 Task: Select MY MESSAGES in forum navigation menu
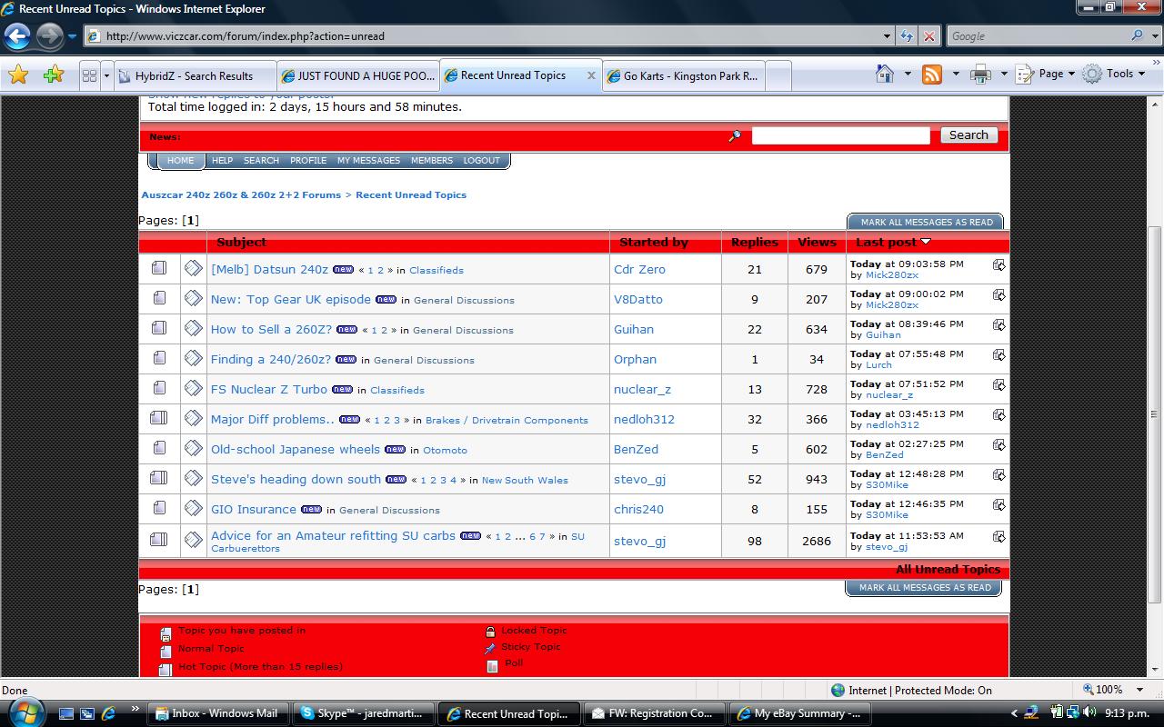tap(368, 161)
